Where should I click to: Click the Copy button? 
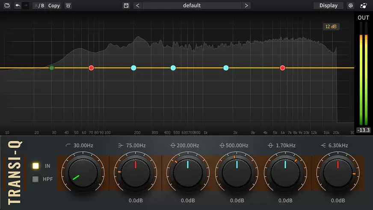(x=54, y=6)
